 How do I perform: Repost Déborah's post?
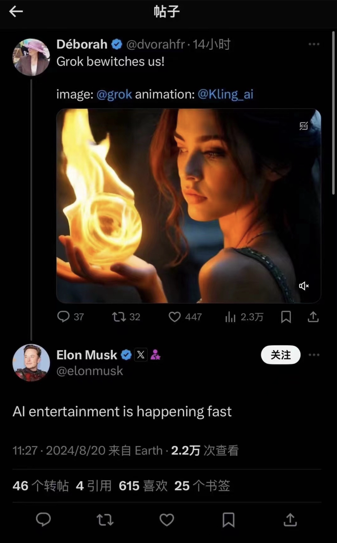119,316
